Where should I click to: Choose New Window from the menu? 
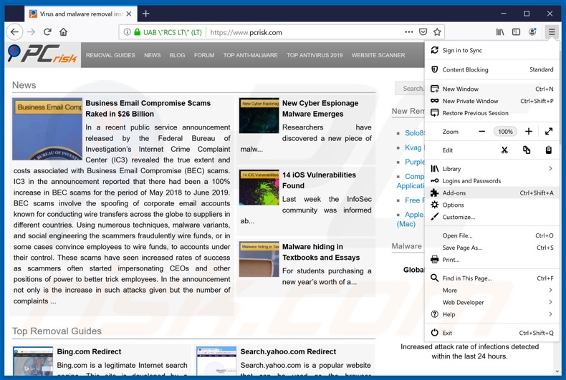tap(492, 89)
